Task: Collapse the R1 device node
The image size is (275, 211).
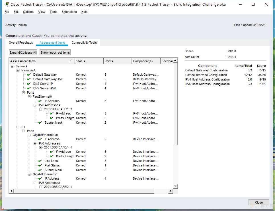Action: pos(18,127)
